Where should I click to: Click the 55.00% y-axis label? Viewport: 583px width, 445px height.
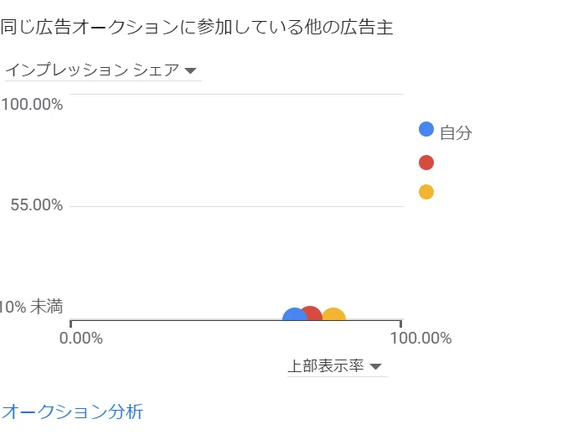37,205
